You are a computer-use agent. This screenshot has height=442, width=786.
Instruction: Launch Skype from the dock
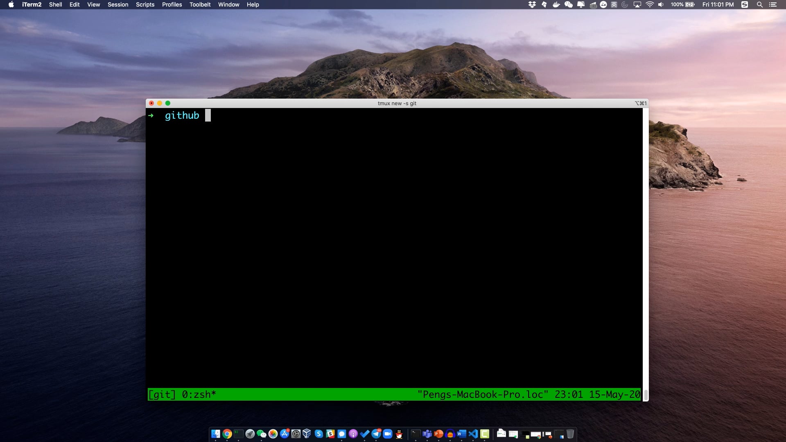[x=319, y=434]
